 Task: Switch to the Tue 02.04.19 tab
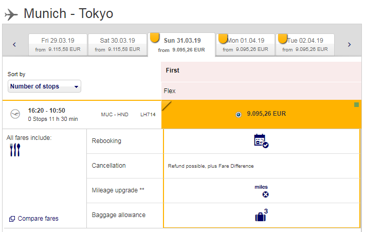(305, 45)
